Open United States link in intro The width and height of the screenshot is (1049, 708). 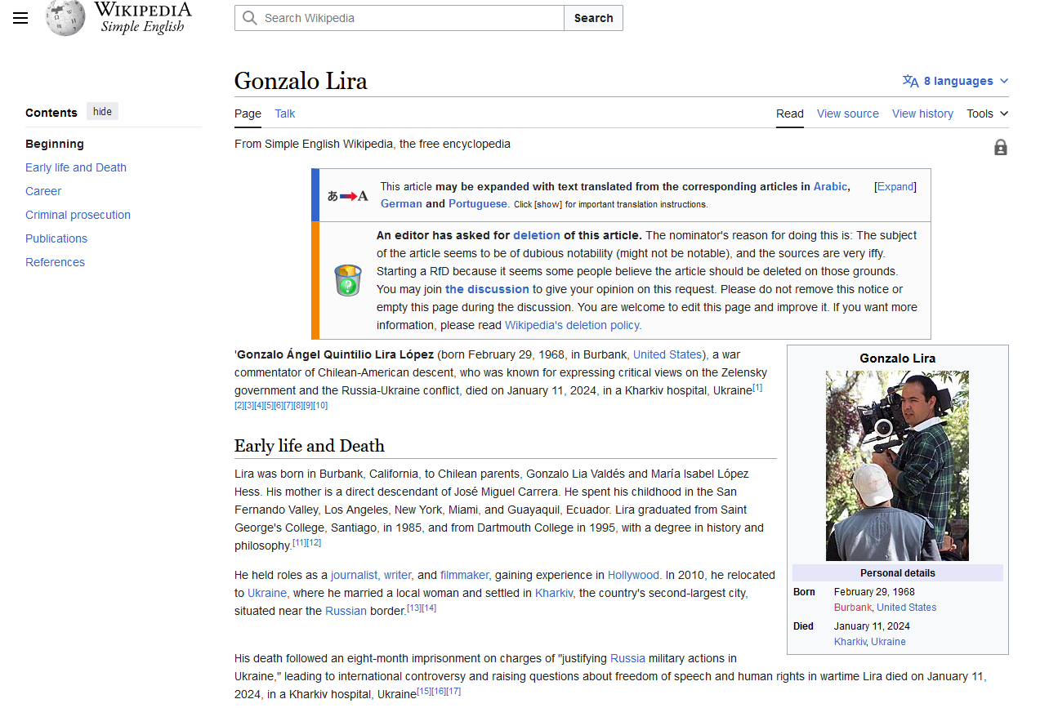point(667,354)
